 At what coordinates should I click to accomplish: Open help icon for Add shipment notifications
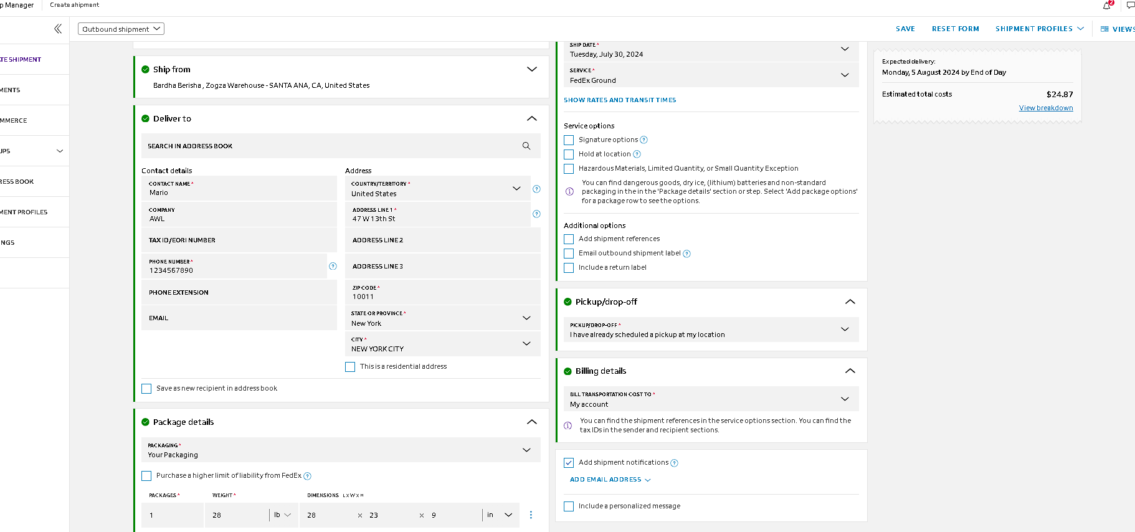[674, 463]
